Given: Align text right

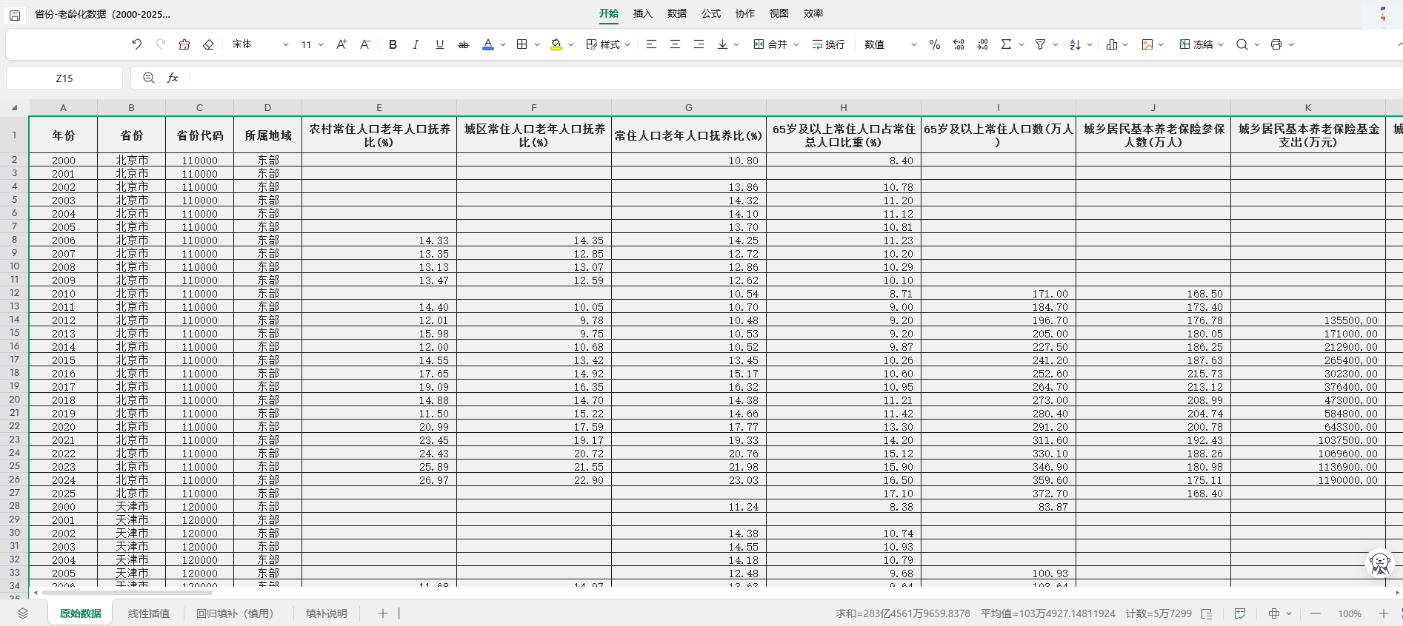Looking at the screenshot, I should pos(699,44).
